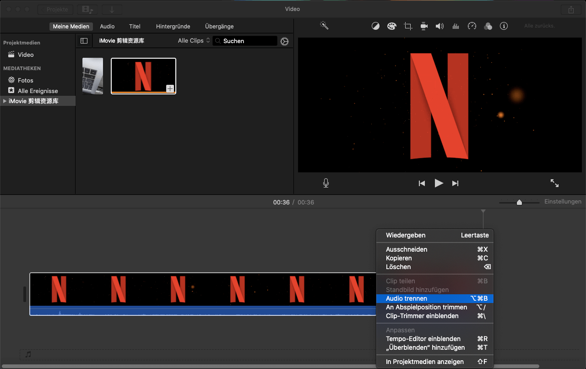Click the playhead marker in timeline
Viewport: 586px width, 369px height.
(x=483, y=212)
